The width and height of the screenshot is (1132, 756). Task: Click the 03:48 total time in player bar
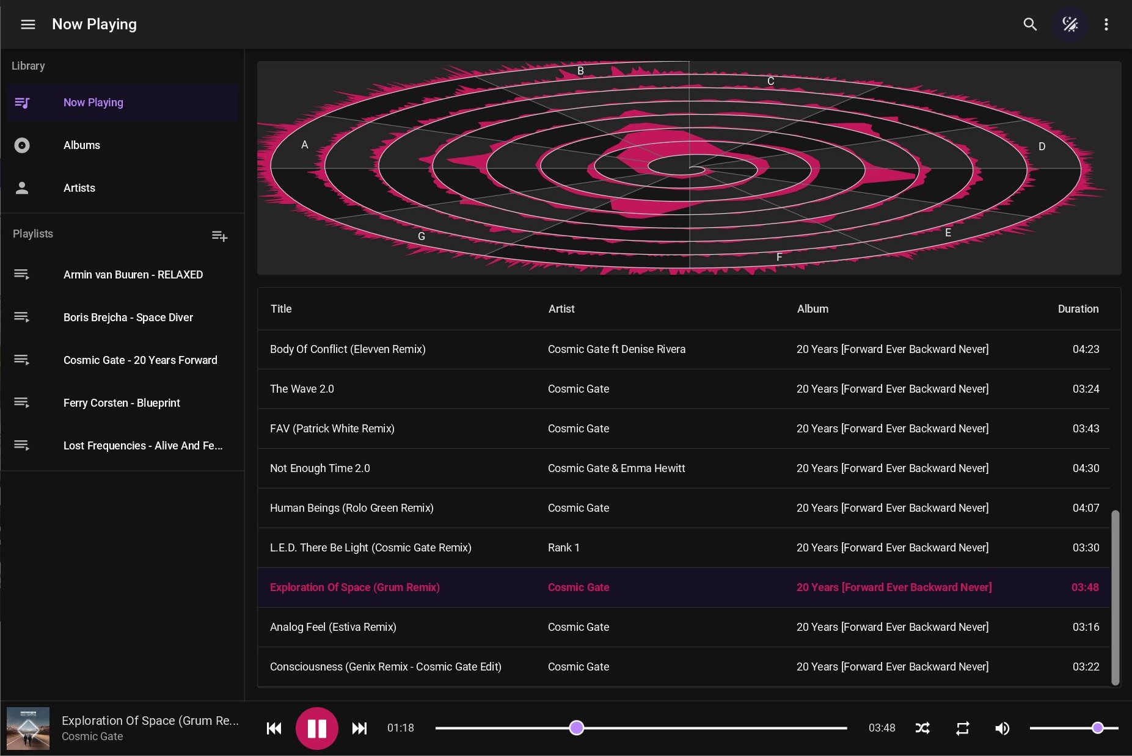tap(882, 728)
